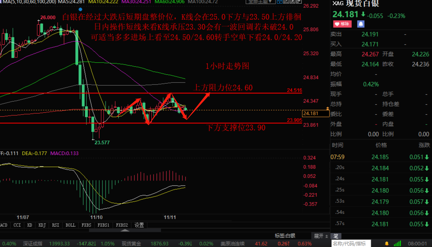The width and height of the screenshot is (432, 247).
Task: Click the MA30:24.251 indicator label
Action: point(136,2)
